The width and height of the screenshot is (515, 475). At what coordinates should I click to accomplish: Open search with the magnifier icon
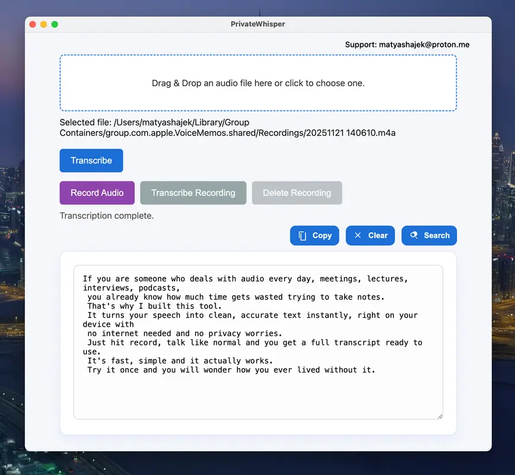tap(415, 235)
